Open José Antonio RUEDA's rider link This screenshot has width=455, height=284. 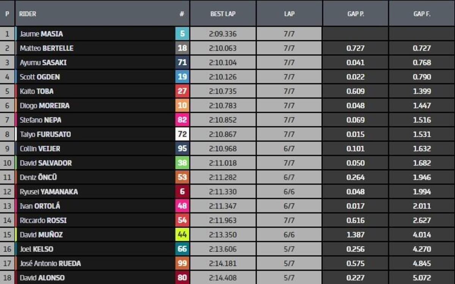coord(50,264)
